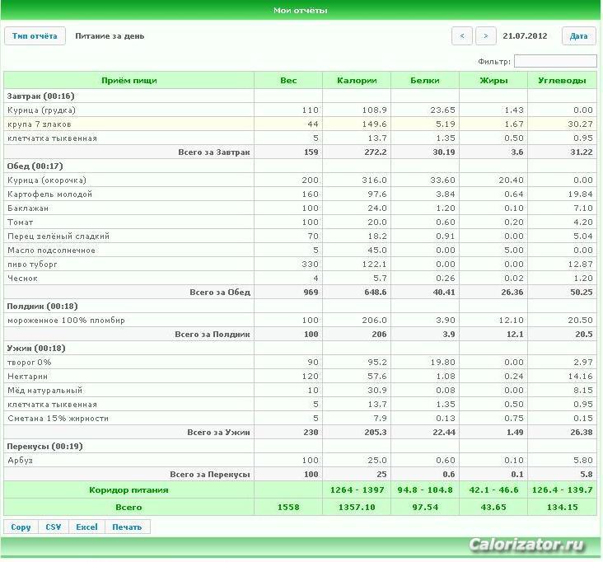Select the Картофель молодой row
Image resolution: width=603 pixels, height=562 pixels.
tap(301, 194)
